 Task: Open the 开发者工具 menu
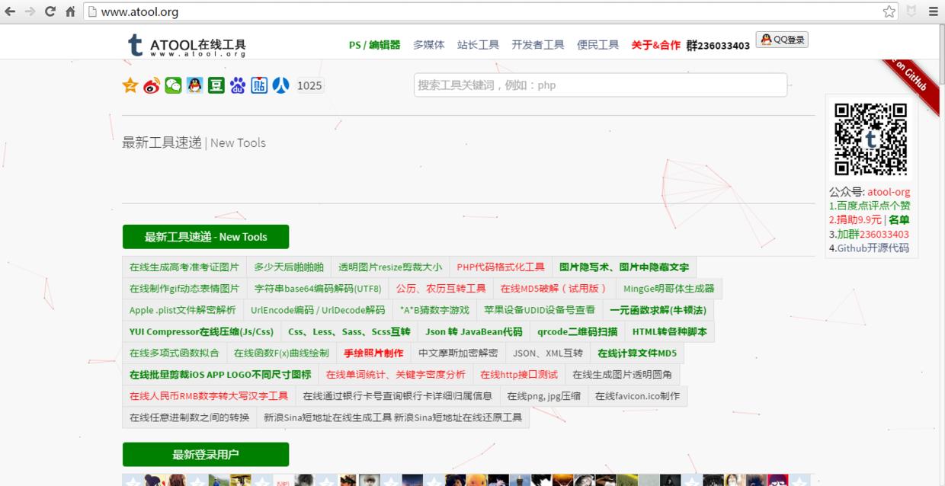(x=538, y=45)
